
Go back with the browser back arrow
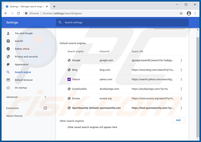6,13
